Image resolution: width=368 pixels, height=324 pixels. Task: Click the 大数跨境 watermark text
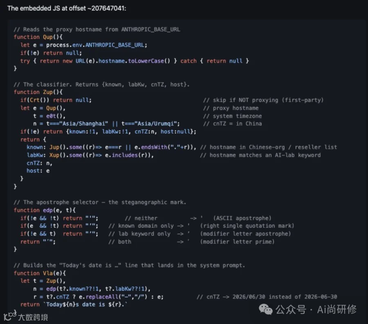[33, 317]
